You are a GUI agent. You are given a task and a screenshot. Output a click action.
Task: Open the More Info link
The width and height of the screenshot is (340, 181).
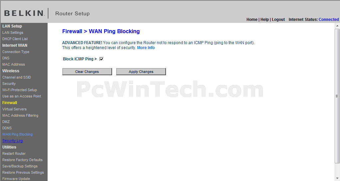pyautogui.click(x=146, y=48)
